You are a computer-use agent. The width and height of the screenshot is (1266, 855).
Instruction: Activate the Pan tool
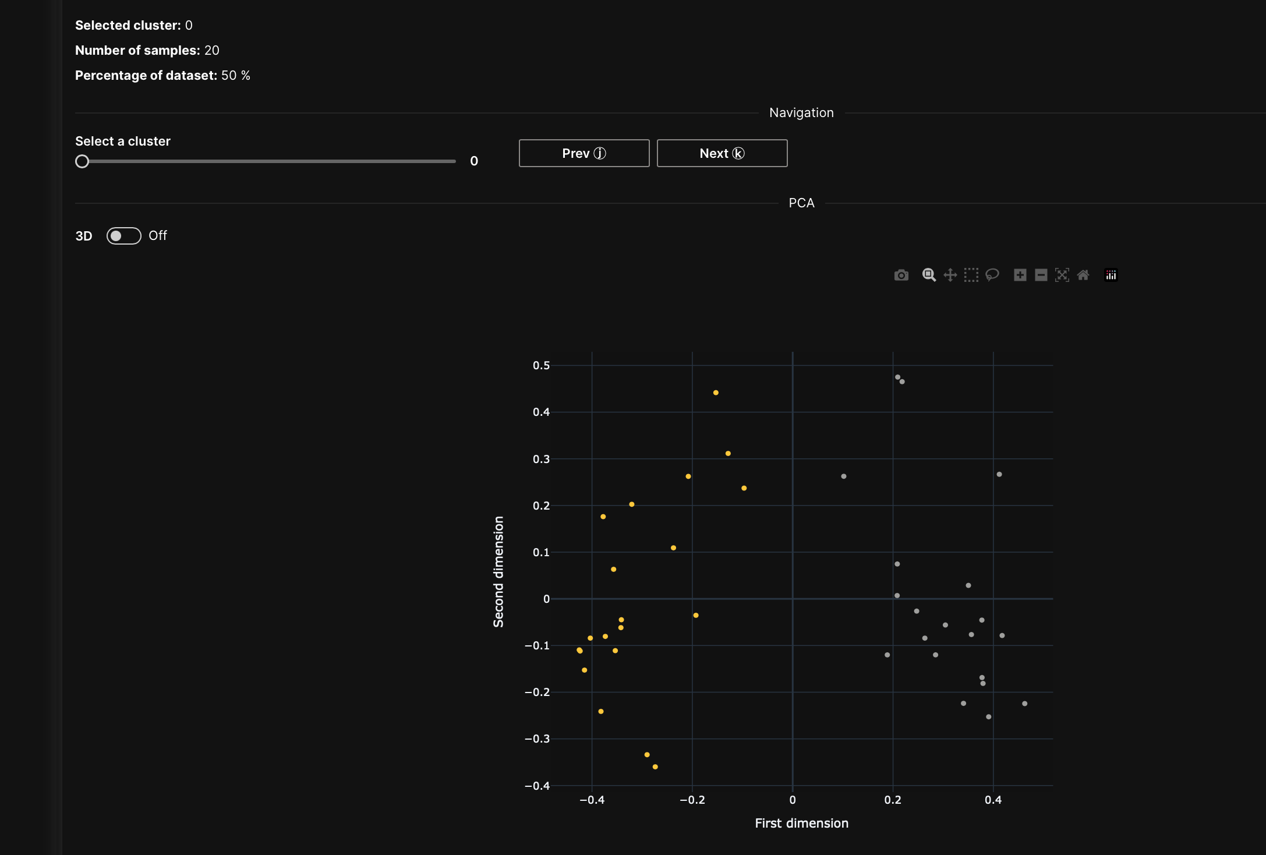coord(950,275)
